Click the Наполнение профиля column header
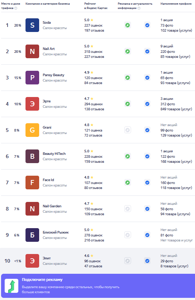 pyautogui.click(x=176, y=4)
